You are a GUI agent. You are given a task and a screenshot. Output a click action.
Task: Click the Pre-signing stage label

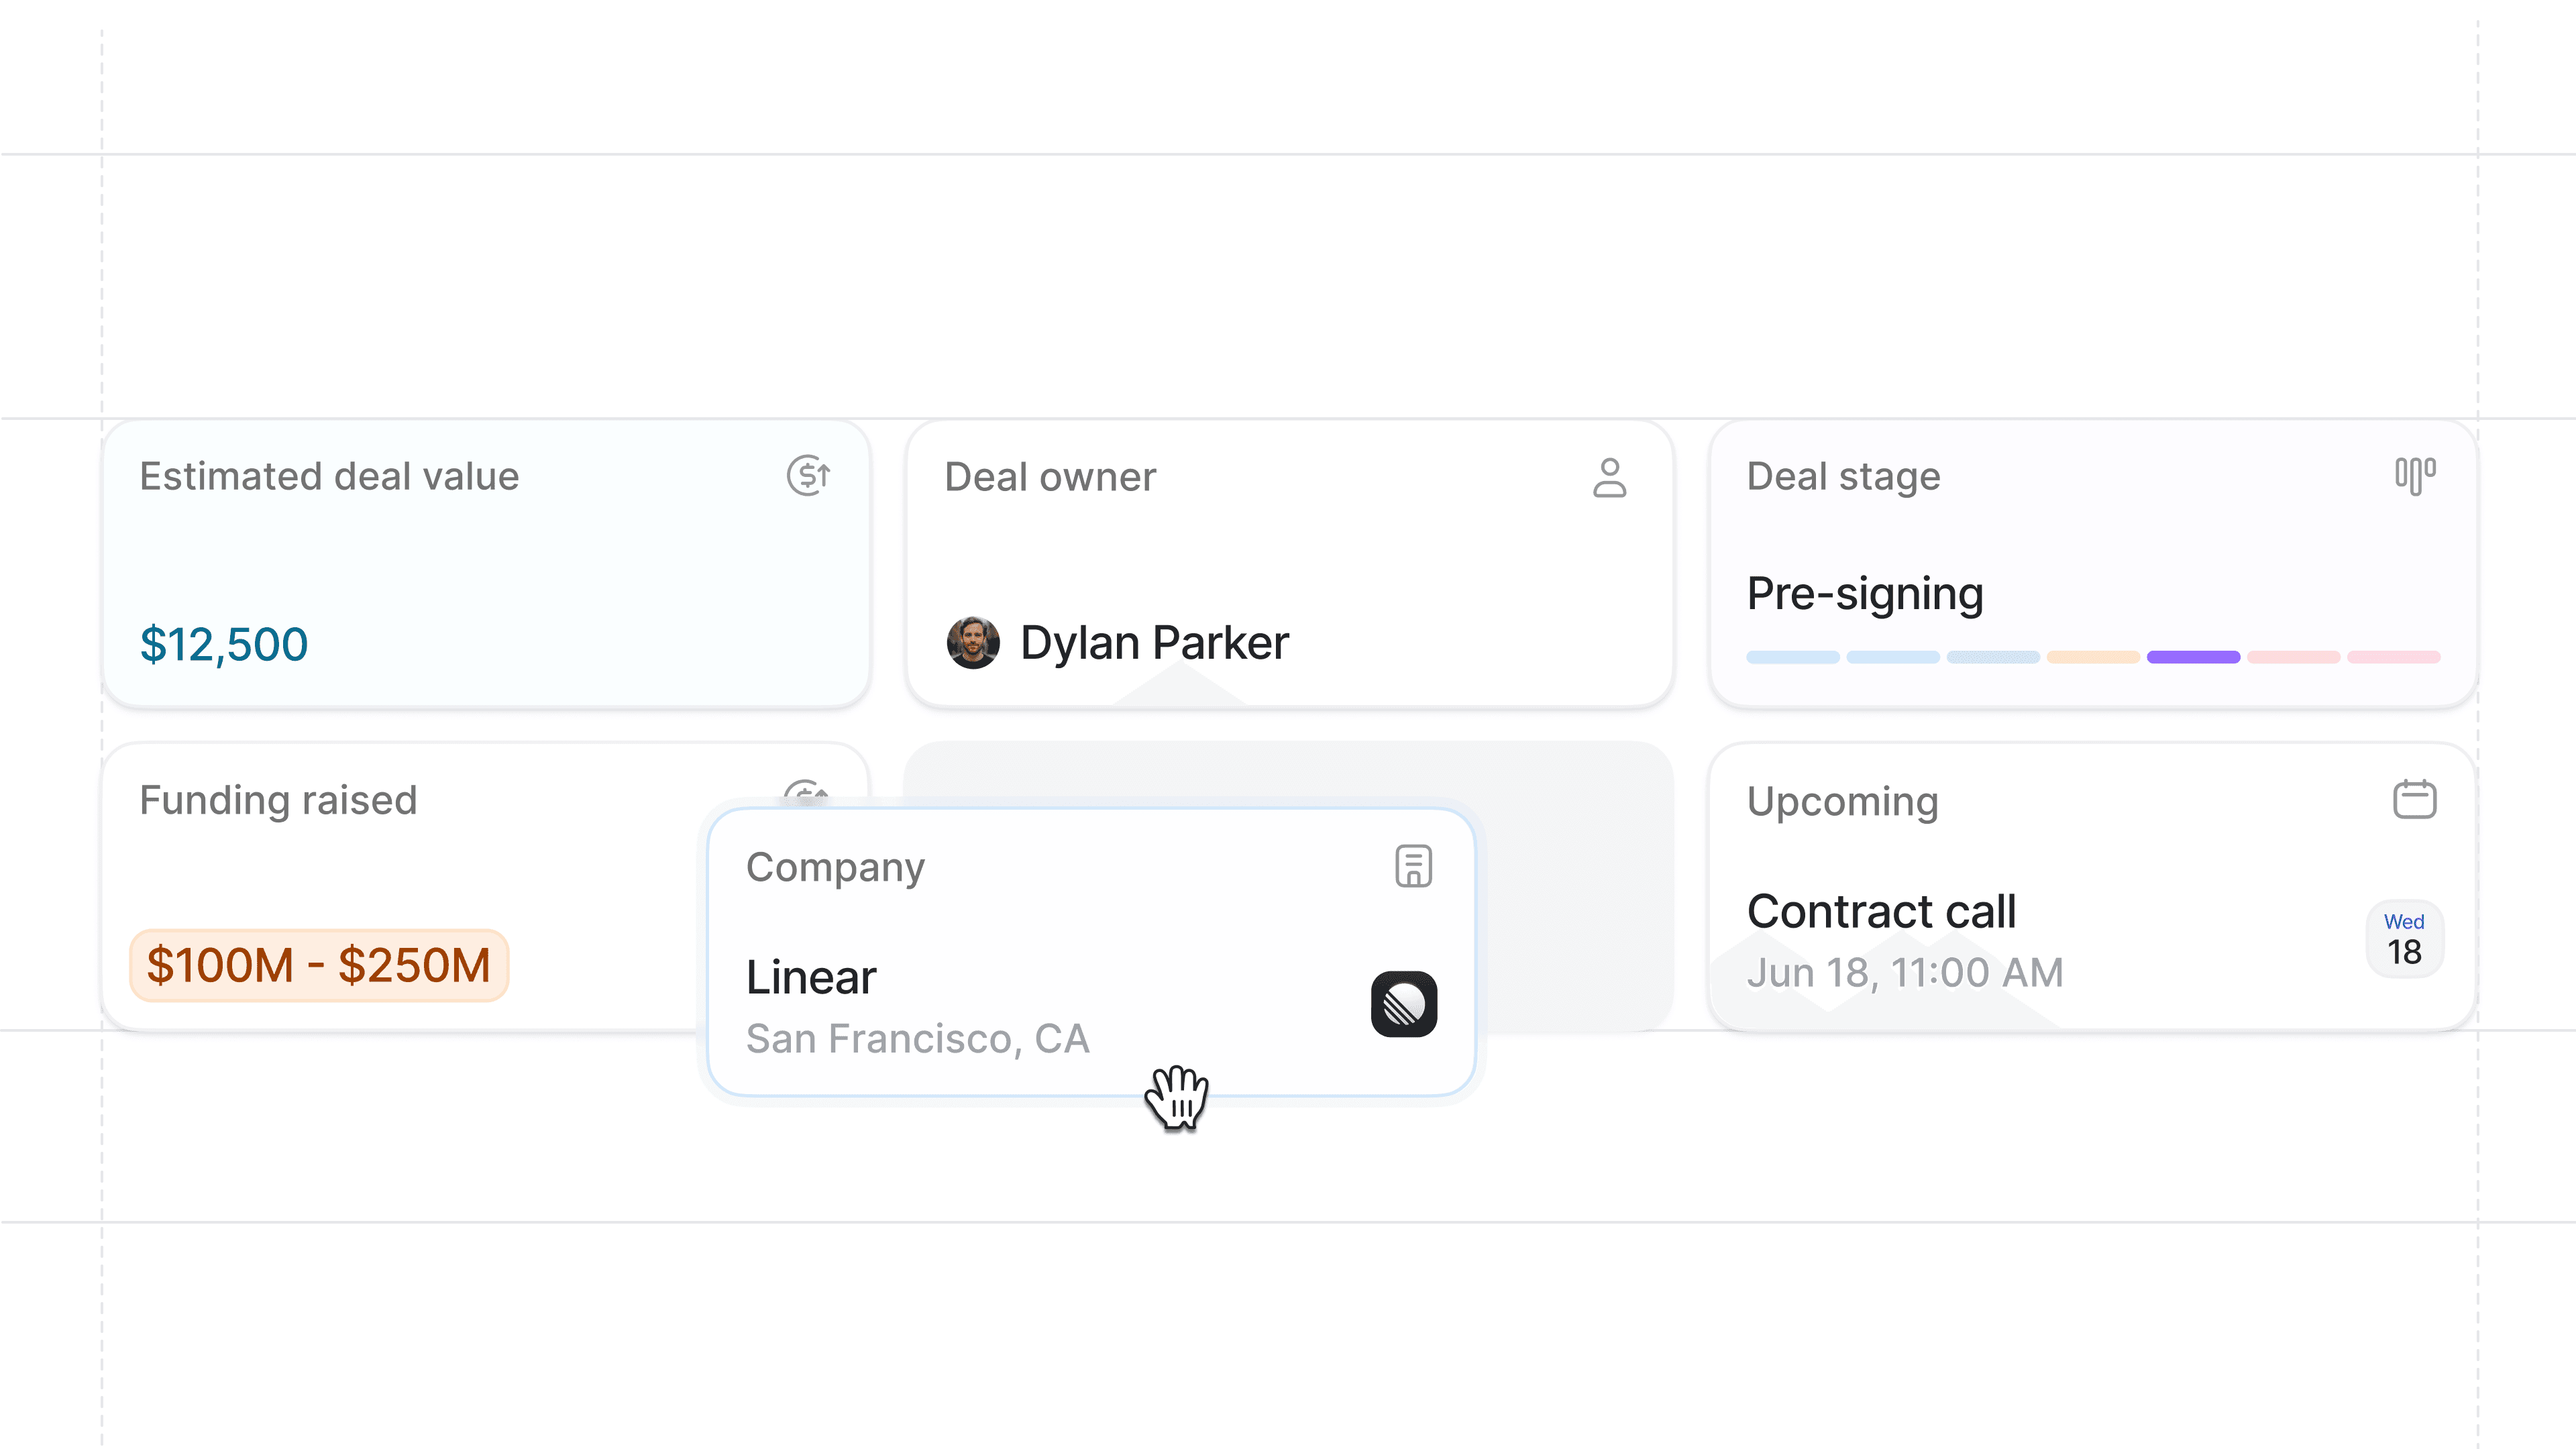[x=1865, y=594]
